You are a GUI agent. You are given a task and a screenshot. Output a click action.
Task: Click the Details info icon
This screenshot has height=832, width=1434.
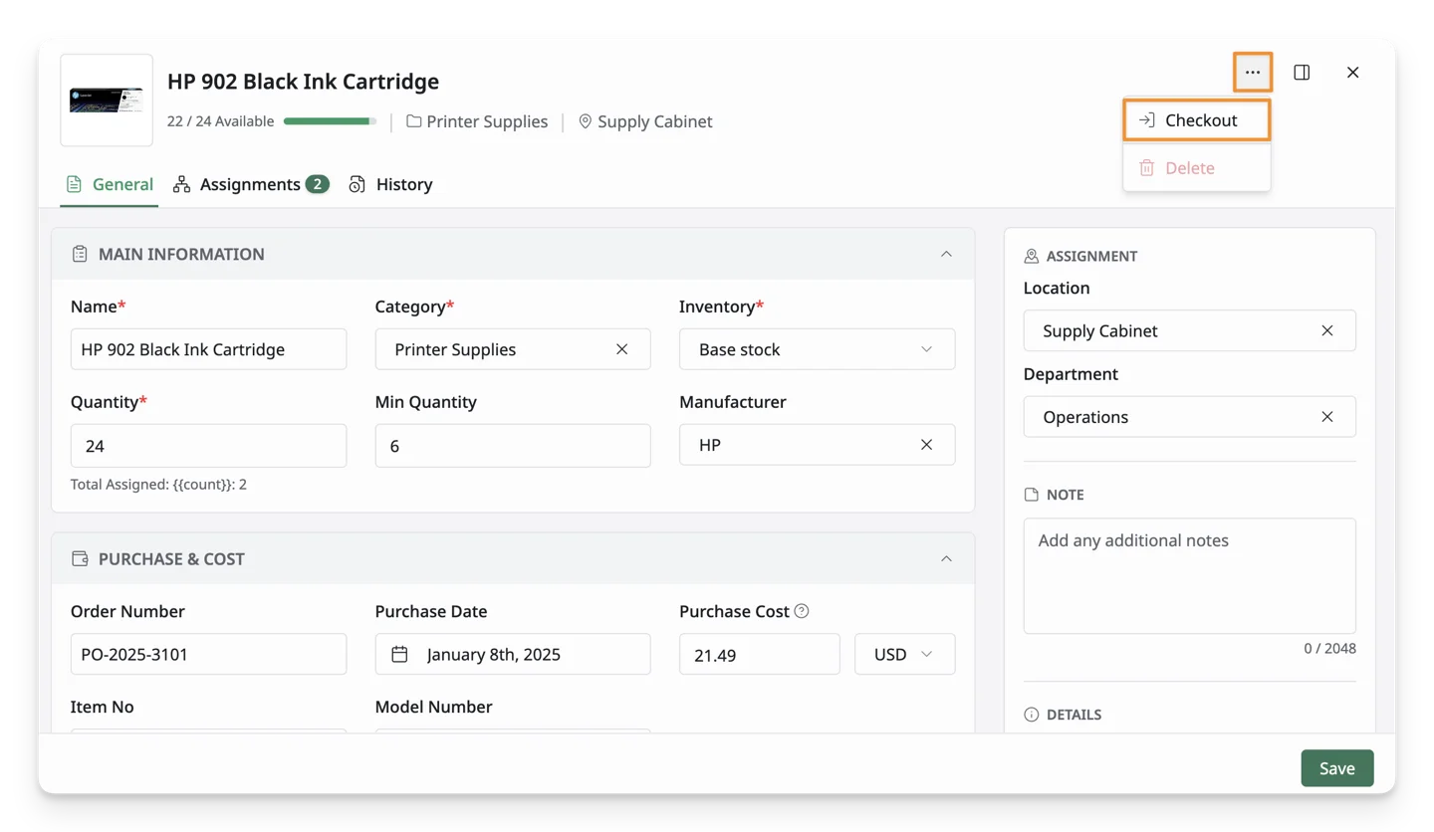[1032, 715]
